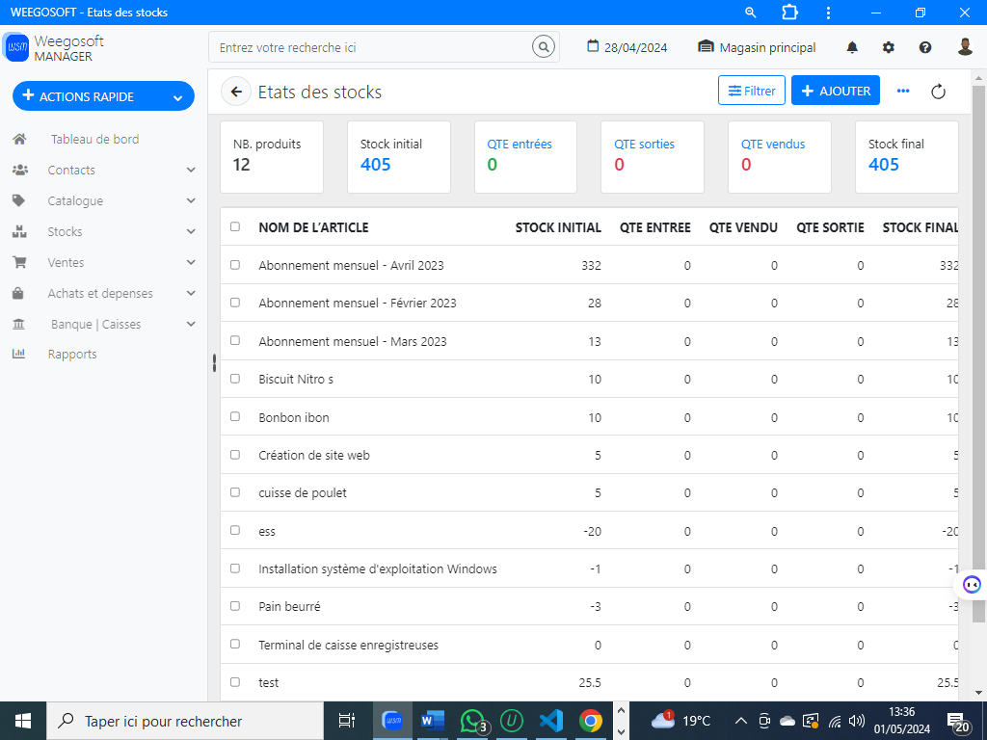
Task: Open notifications bell icon
Action: [852, 46]
